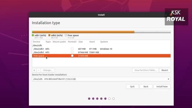The height and width of the screenshot is (108, 192).
Task: Click the Type column header
Action: (x=48, y=42)
